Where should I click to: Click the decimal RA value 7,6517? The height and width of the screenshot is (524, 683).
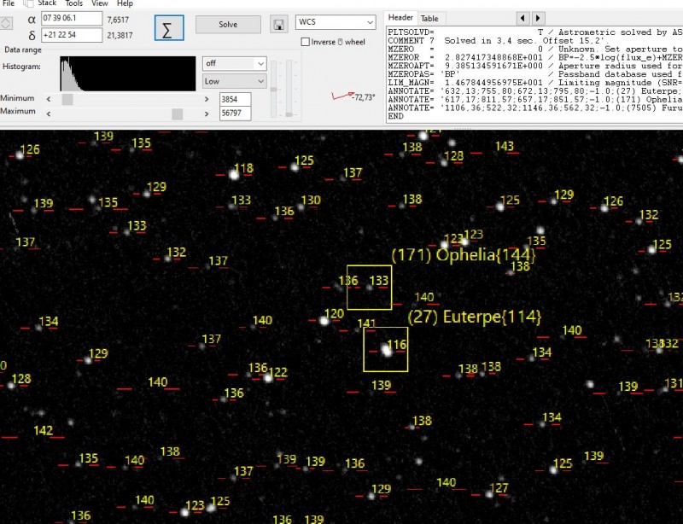pos(118,20)
